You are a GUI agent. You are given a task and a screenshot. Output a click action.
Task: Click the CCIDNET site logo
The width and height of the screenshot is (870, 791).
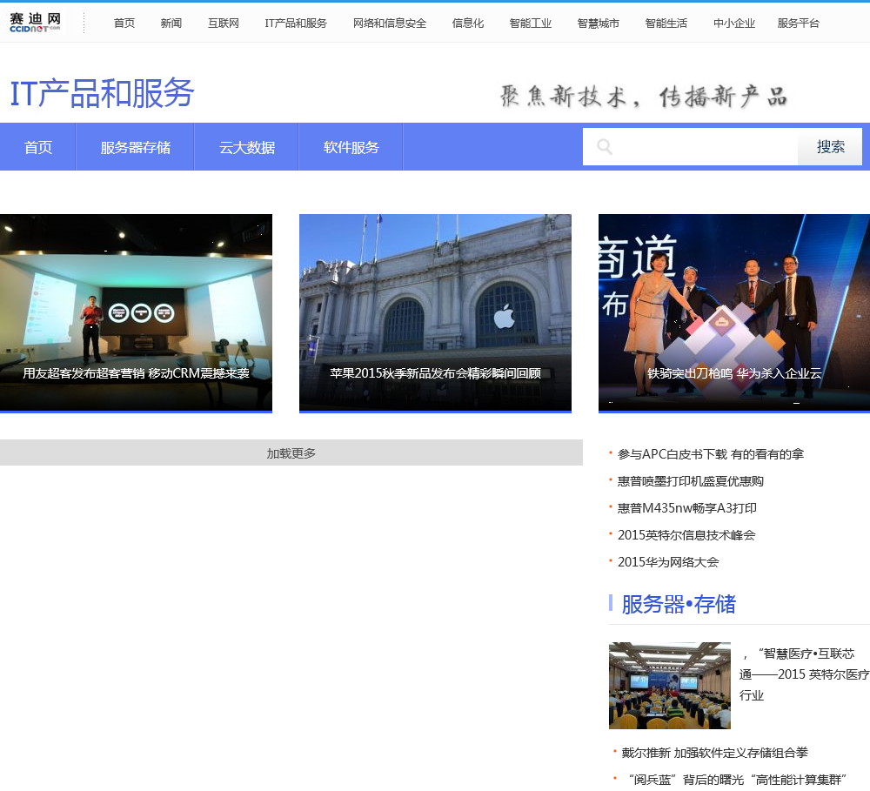[36, 23]
